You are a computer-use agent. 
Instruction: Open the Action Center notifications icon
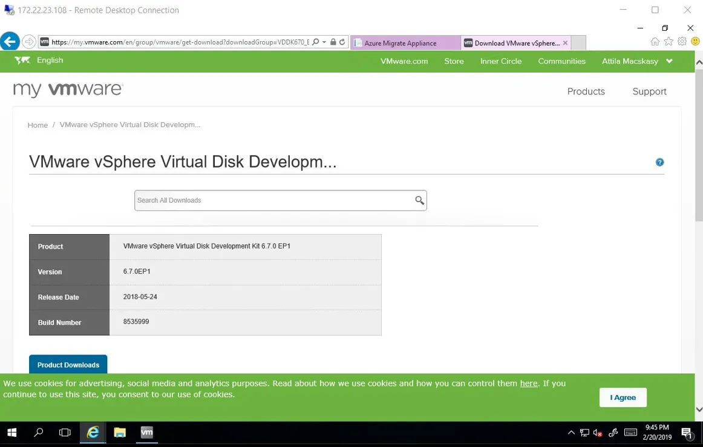687,432
